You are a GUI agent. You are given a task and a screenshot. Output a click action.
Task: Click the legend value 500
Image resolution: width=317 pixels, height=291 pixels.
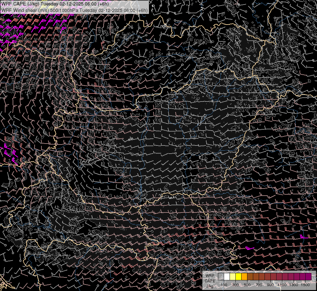(x=247, y=285)
